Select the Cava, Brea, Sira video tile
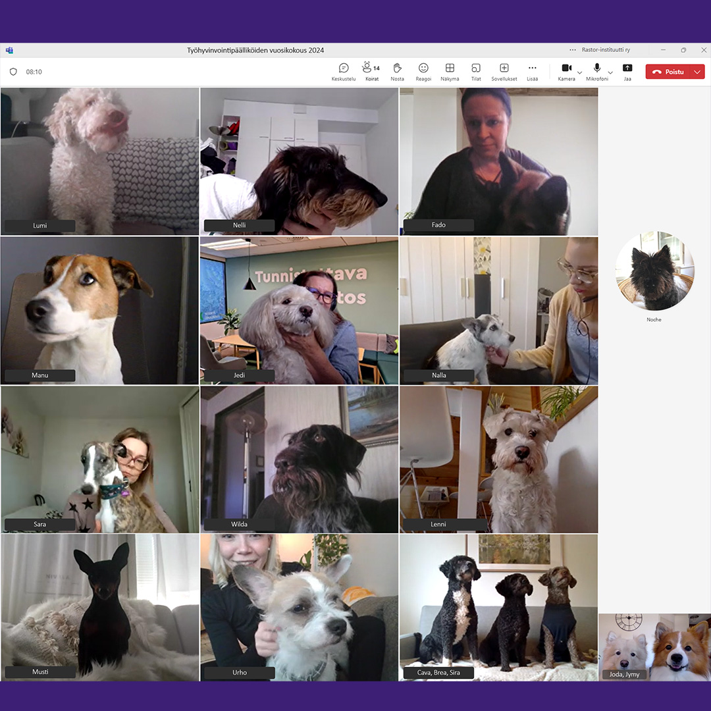The image size is (711, 711). tap(499, 608)
